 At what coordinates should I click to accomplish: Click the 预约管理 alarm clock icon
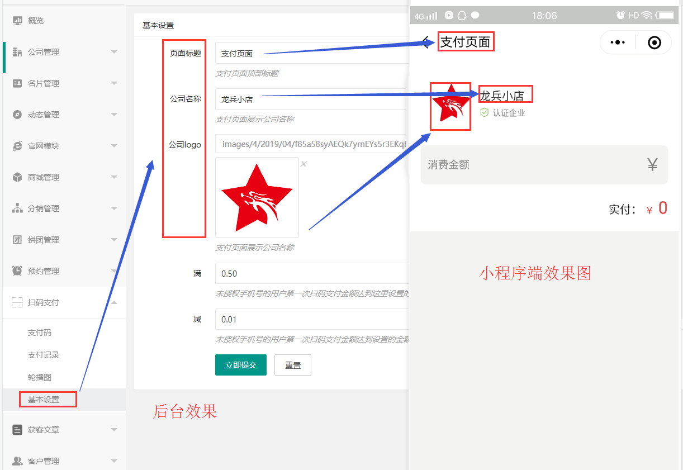tap(17, 271)
